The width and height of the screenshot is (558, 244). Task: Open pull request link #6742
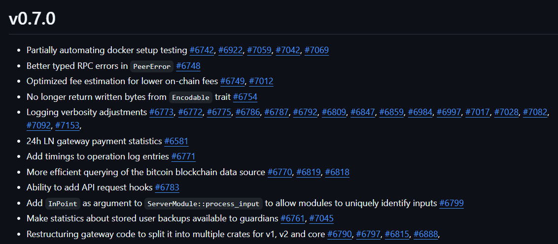202,51
